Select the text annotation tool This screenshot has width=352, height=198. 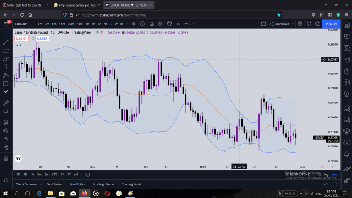tap(6, 67)
